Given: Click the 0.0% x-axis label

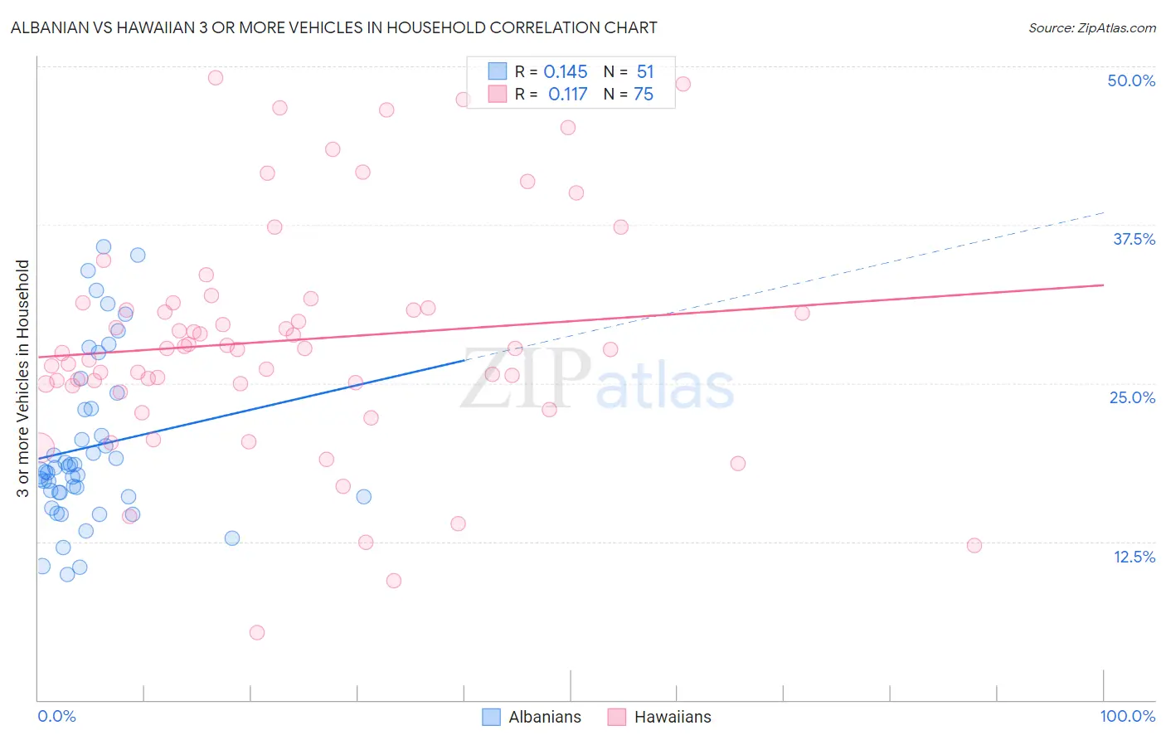Looking at the screenshot, I should click(56, 716).
